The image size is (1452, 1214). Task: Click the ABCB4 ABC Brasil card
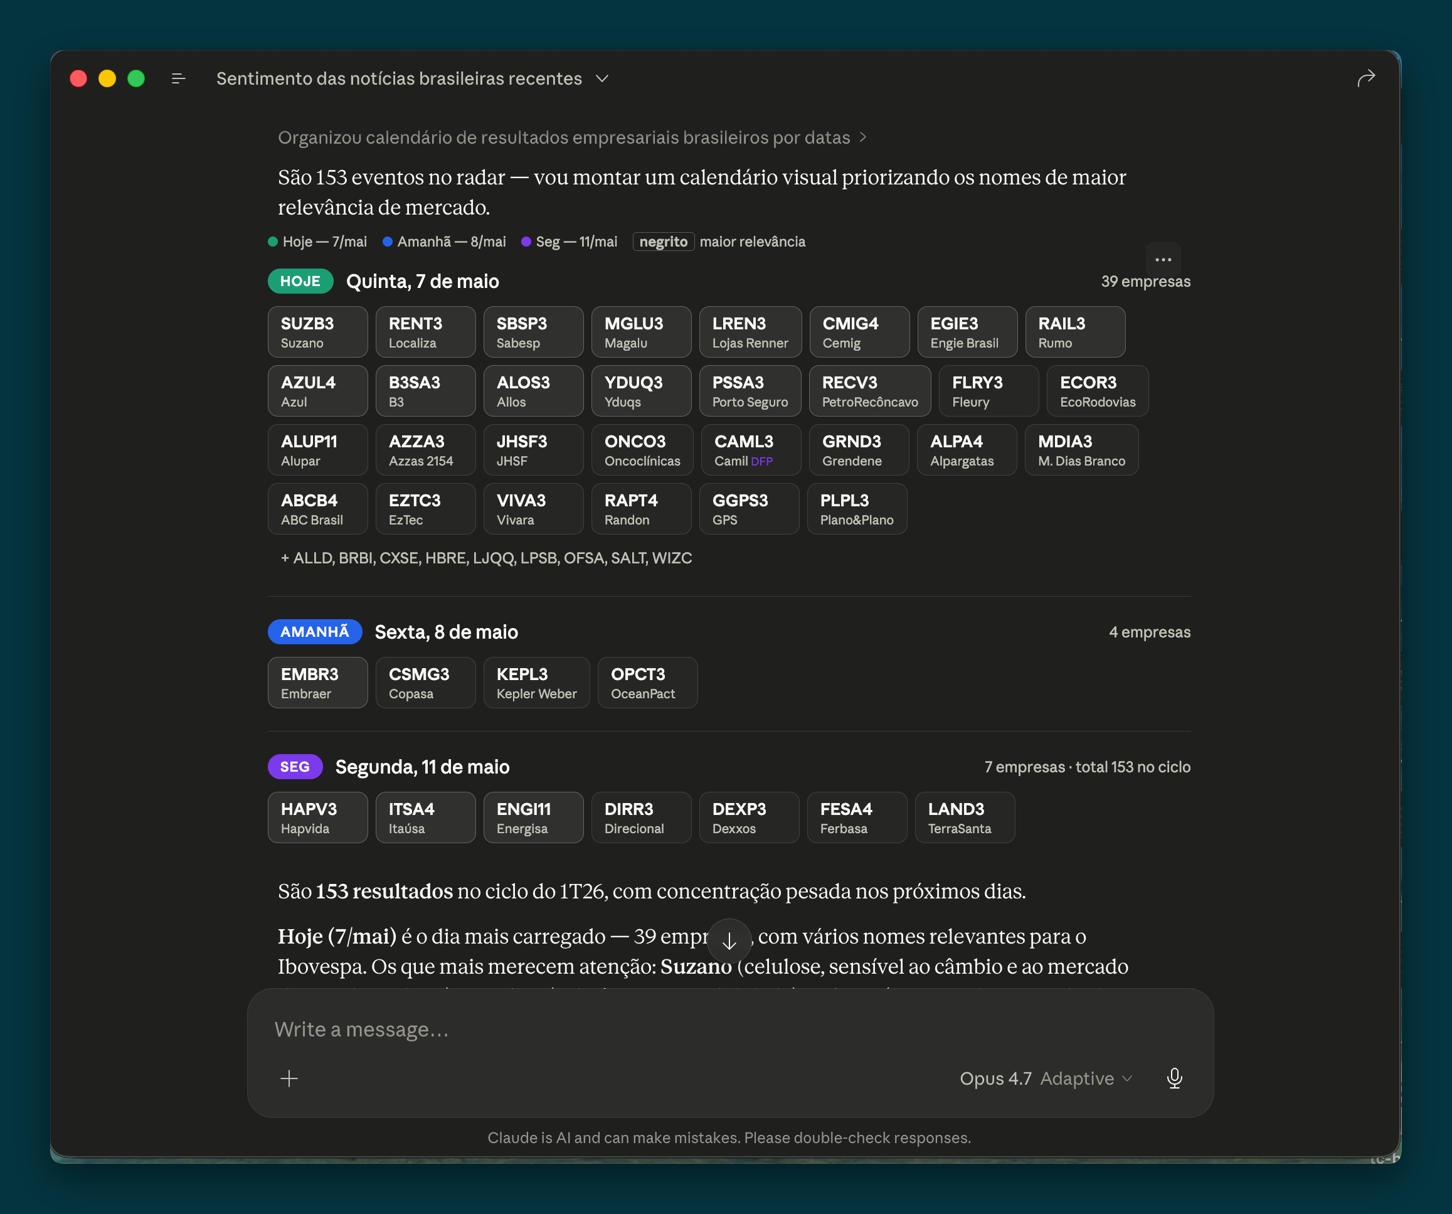[x=317, y=508]
